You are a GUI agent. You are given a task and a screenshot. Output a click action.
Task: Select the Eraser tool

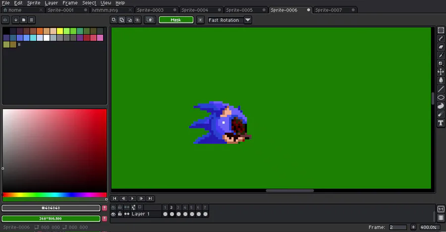point(441,47)
